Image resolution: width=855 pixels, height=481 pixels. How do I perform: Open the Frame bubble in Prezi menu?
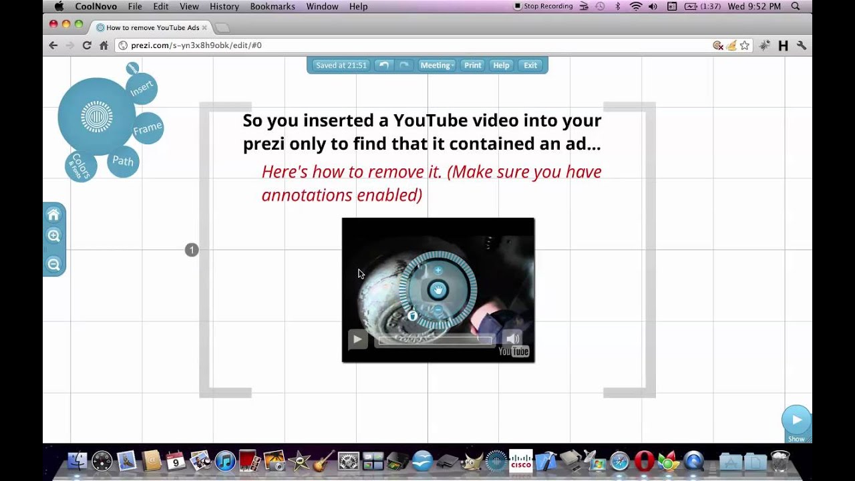[x=148, y=128]
